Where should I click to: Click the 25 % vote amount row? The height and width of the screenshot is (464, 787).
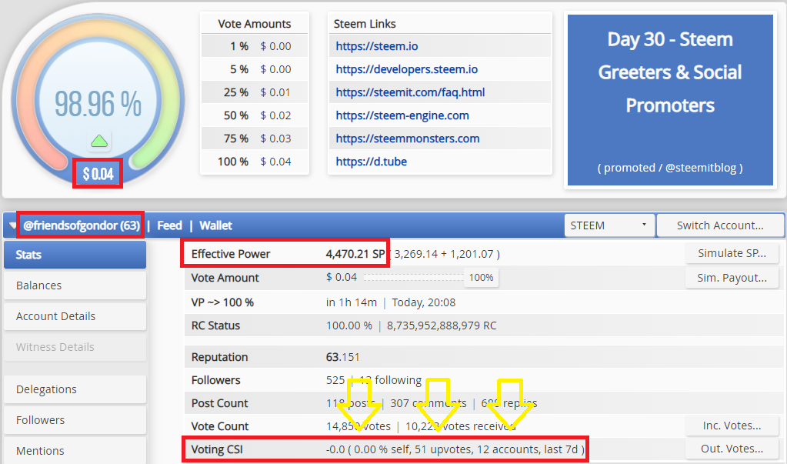255,92
